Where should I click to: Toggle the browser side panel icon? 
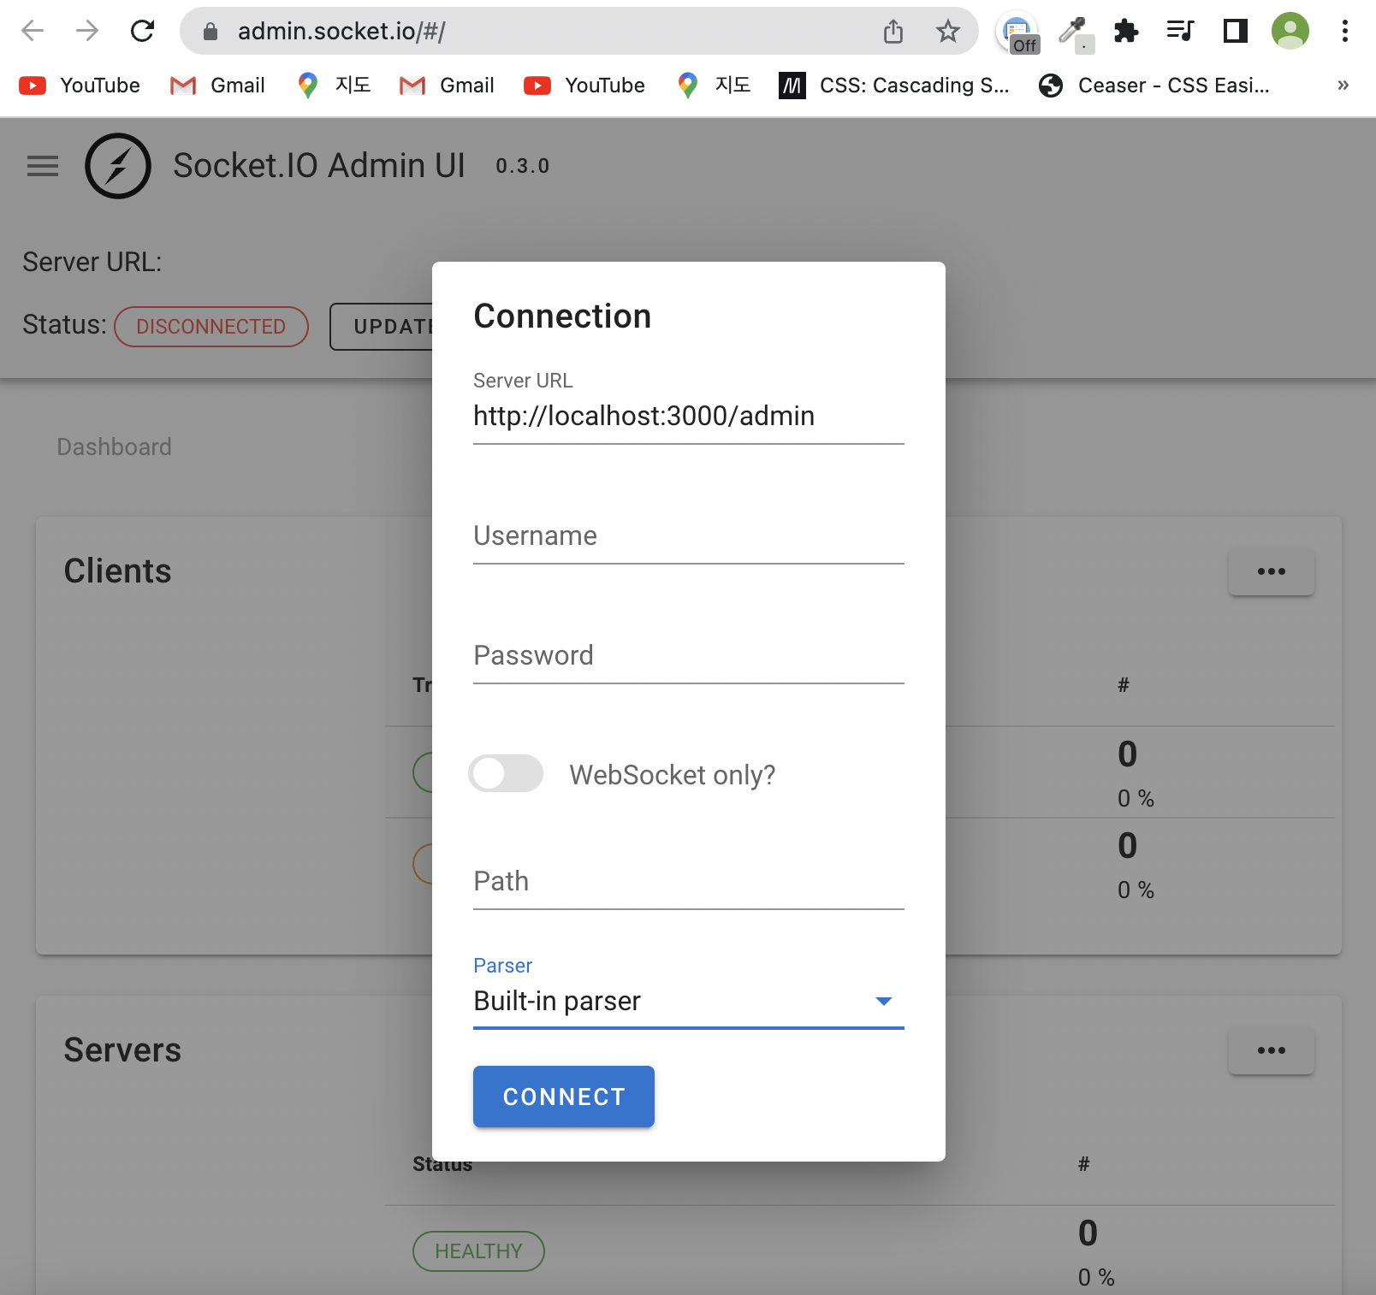coord(1235,32)
